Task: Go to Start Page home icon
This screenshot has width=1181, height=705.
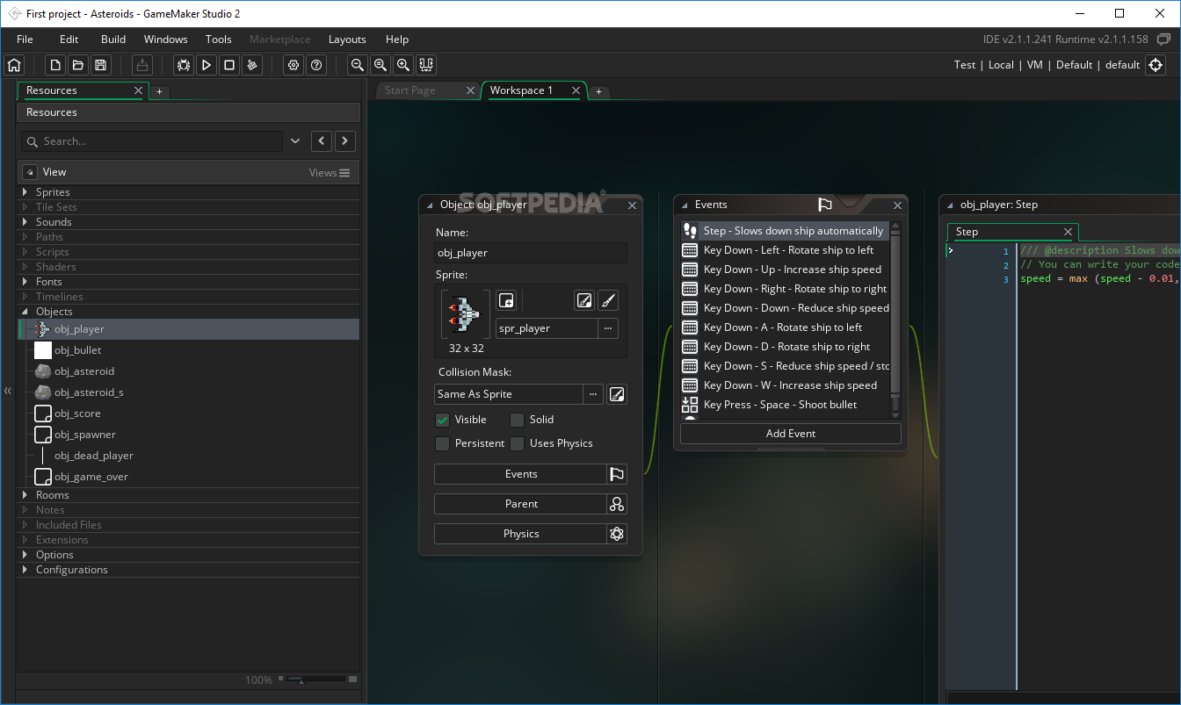Action: (13, 65)
